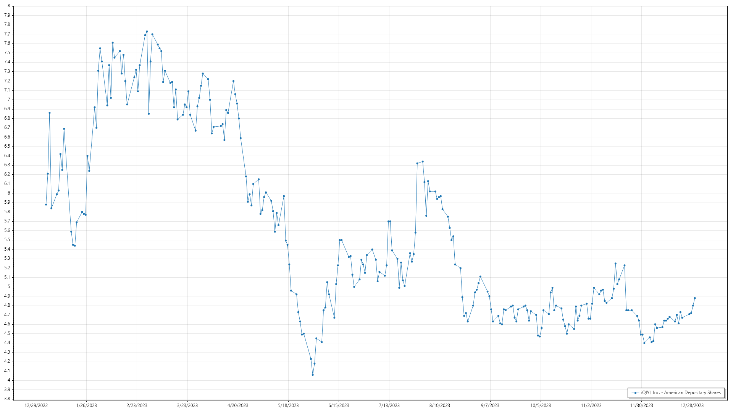The height and width of the screenshot is (412, 733).
Task: Click the 8 label on the y-axis
Action: click(x=8, y=6)
